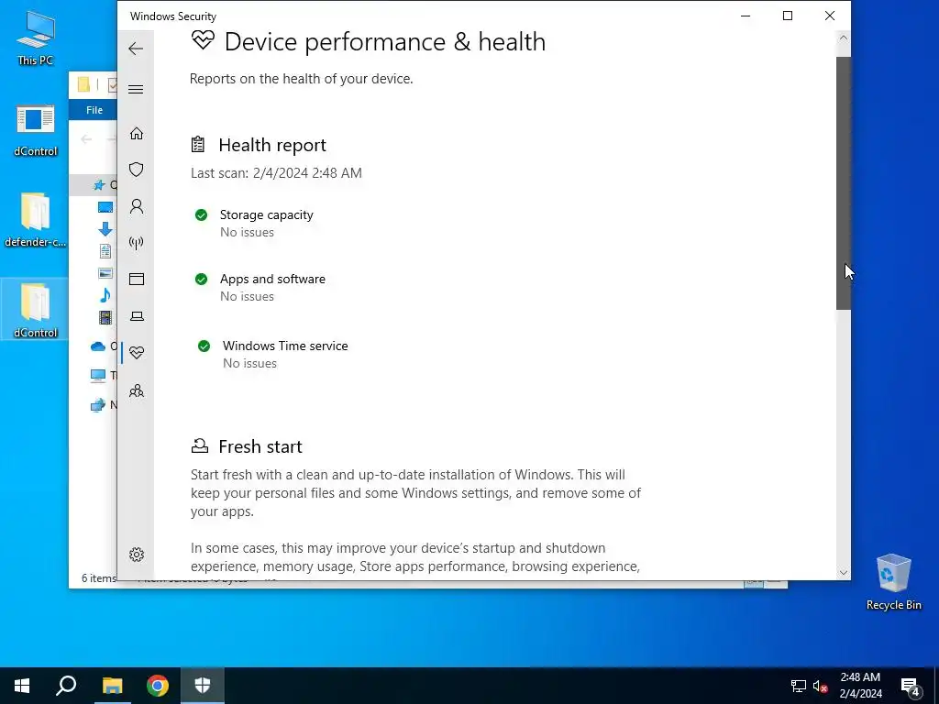Click the Apps and software green check icon

201,279
